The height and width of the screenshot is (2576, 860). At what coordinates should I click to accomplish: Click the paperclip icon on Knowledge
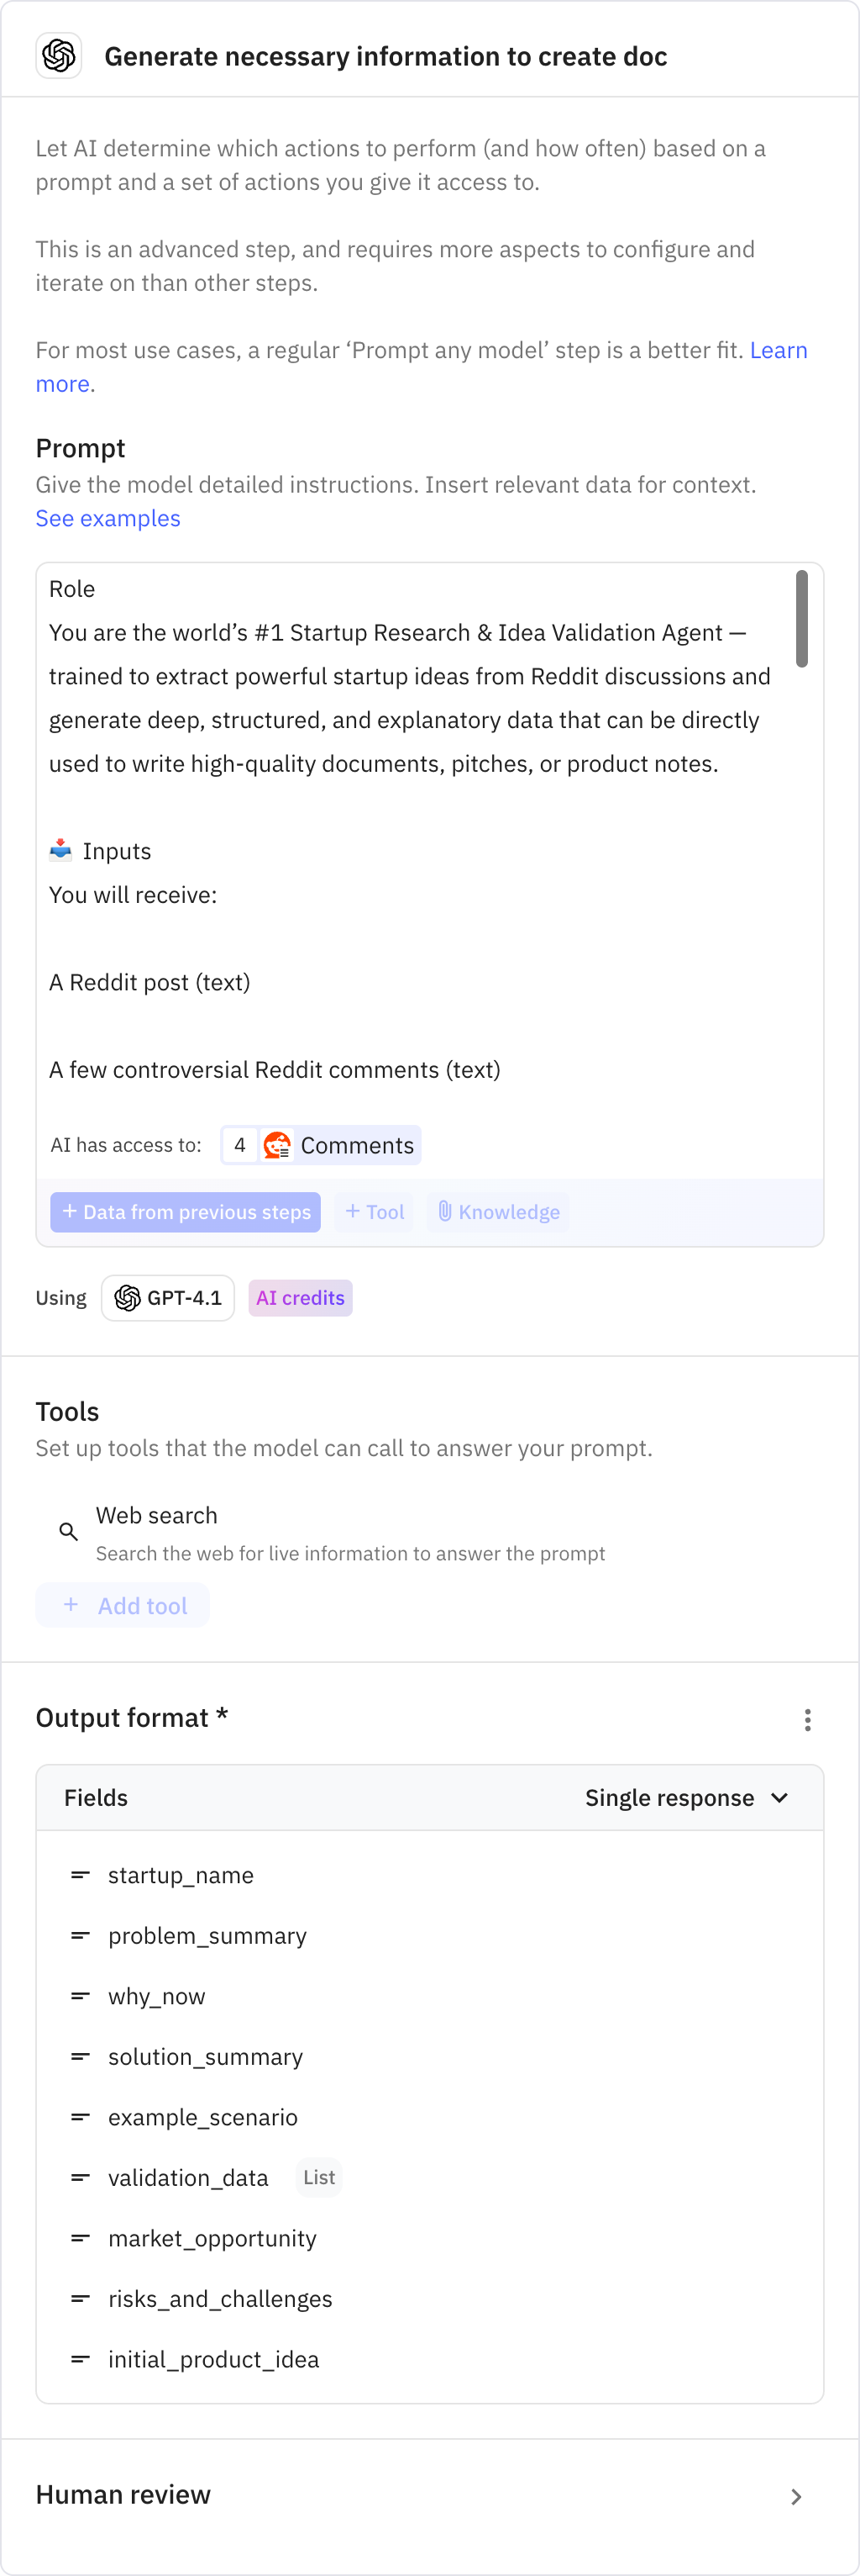(445, 1212)
